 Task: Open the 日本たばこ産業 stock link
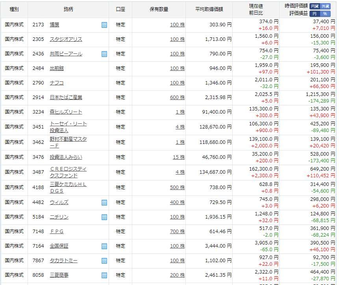coord(66,97)
